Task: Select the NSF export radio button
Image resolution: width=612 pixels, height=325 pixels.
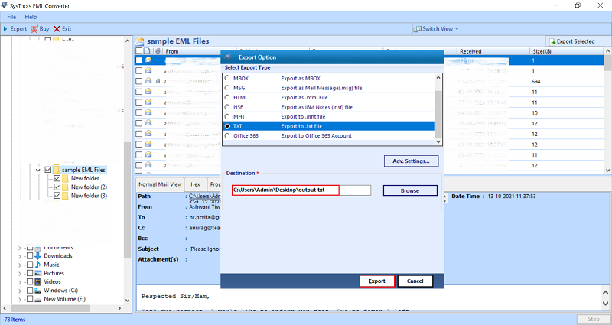Action: pyautogui.click(x=227, y=107)
